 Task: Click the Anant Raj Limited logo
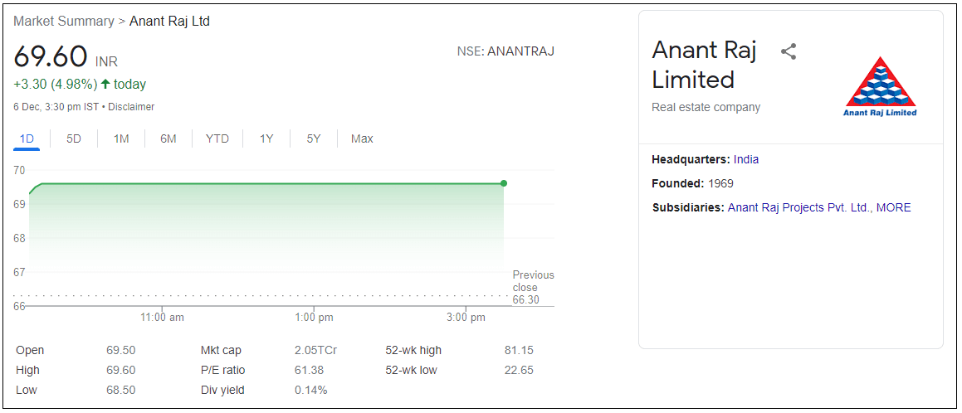pyautogui.click(x=880, y=87)
